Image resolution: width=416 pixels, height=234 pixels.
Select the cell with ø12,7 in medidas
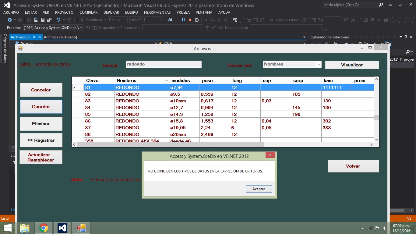(184, 108)
